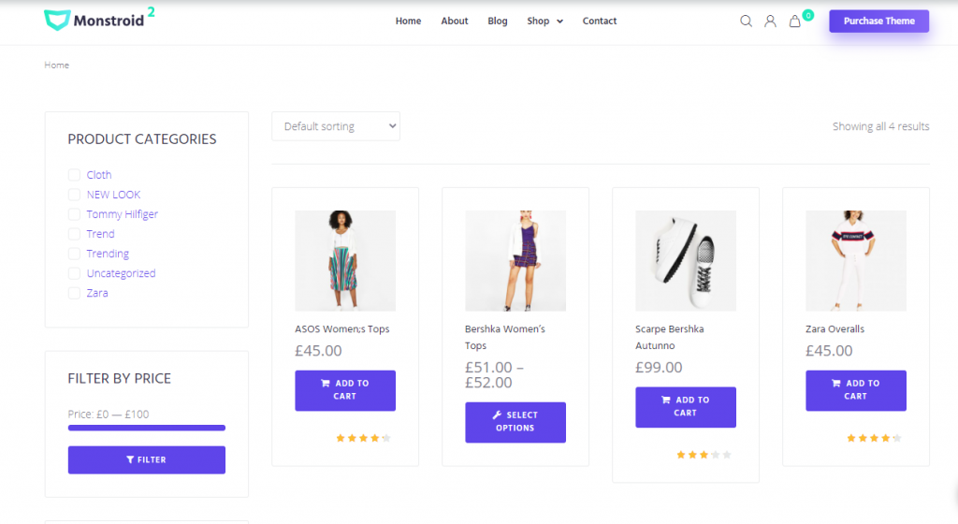Tick the Trend category checkbox

74,234
